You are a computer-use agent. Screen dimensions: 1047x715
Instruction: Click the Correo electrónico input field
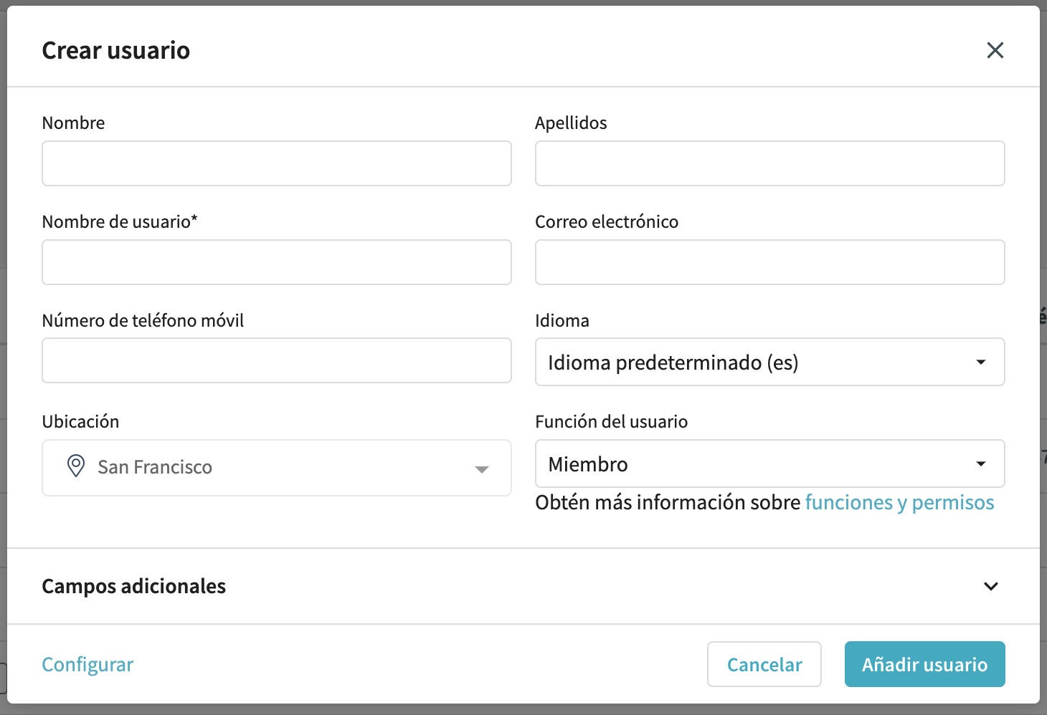[769, 262]
